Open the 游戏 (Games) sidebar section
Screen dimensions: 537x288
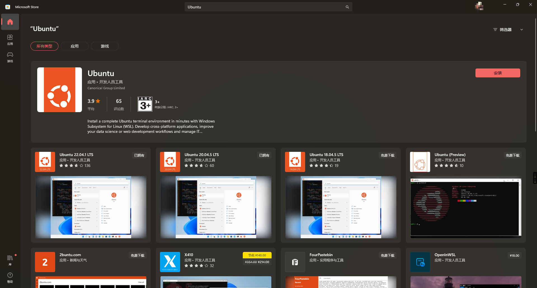pyautogui.click(x=10, y=57)
